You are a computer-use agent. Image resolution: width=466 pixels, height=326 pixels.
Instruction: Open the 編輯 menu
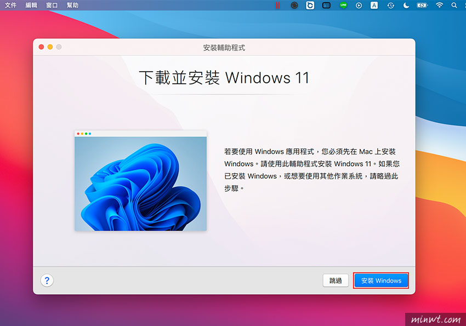31,5
